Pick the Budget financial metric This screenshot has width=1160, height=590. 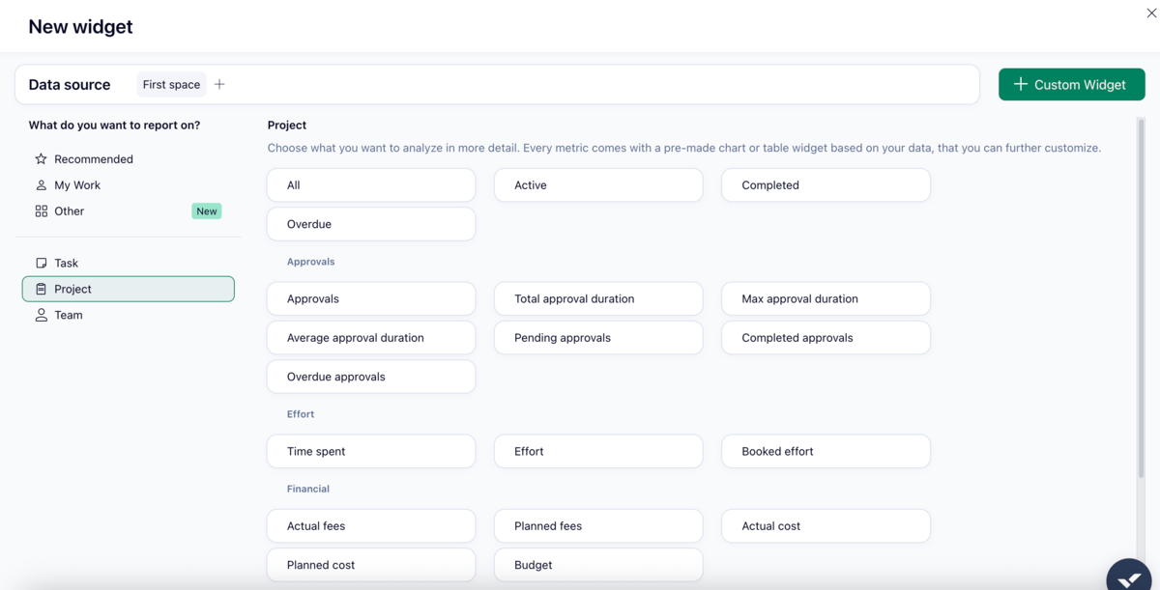tap(597, 564)
